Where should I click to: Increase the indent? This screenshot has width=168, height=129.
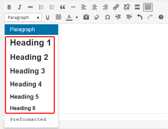129,17
